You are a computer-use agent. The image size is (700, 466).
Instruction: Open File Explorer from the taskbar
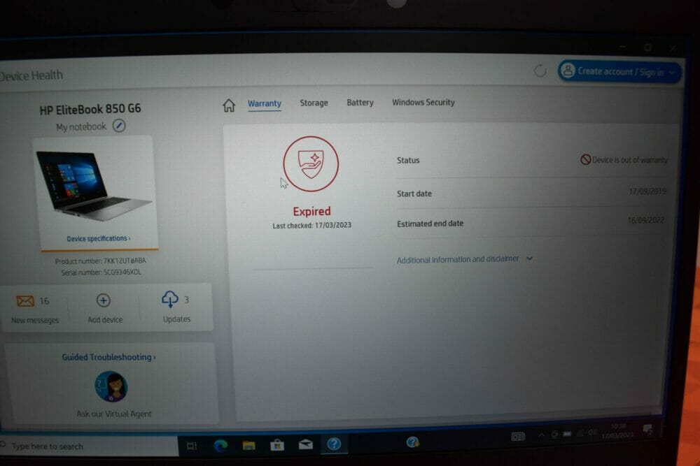(248, 445)
